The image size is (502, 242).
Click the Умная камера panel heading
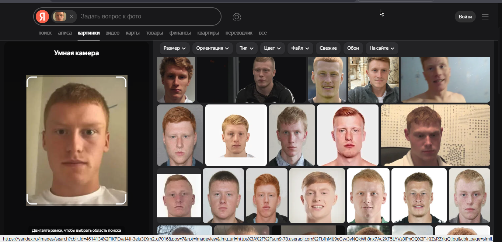77,53
